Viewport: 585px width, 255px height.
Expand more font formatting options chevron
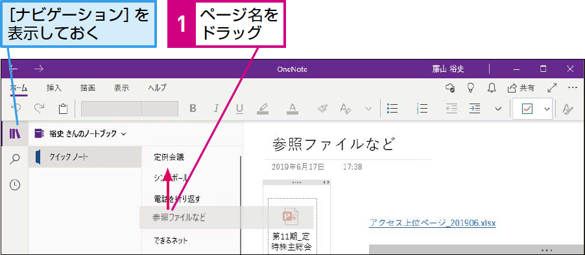(x=368, y=109)
